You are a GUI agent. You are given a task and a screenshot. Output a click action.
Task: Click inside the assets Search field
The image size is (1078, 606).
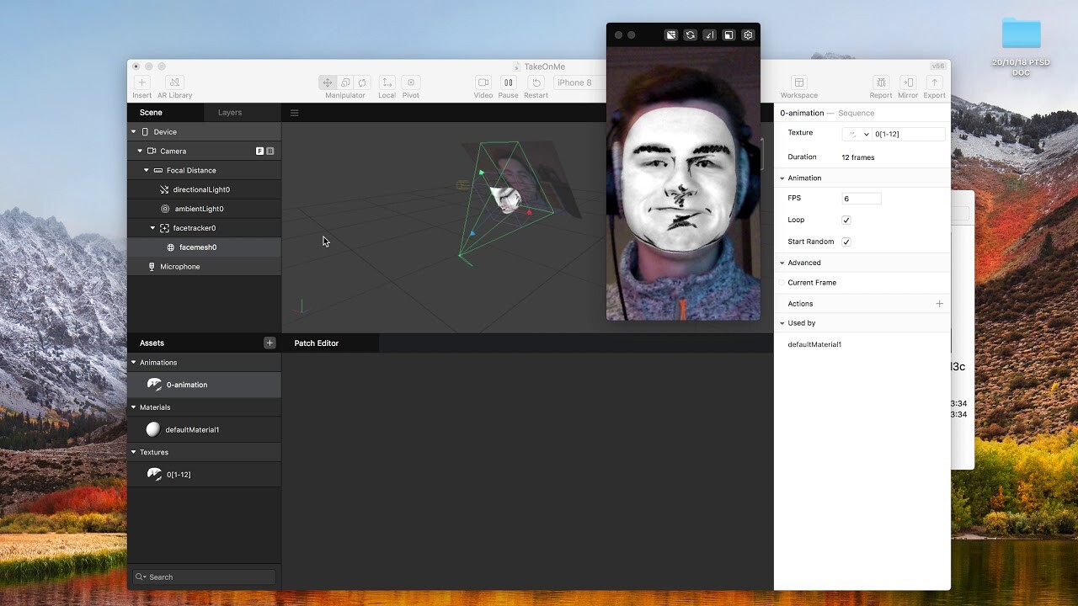pyautogui.click(x=203, y=577)
